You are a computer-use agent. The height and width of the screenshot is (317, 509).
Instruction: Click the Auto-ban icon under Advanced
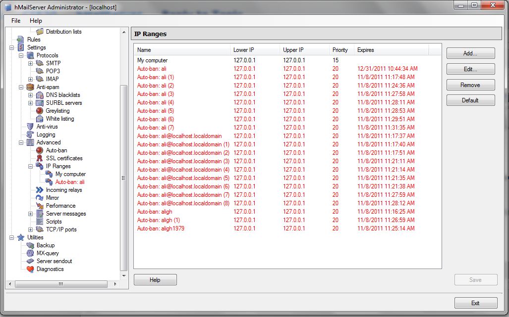pos(40,150)
